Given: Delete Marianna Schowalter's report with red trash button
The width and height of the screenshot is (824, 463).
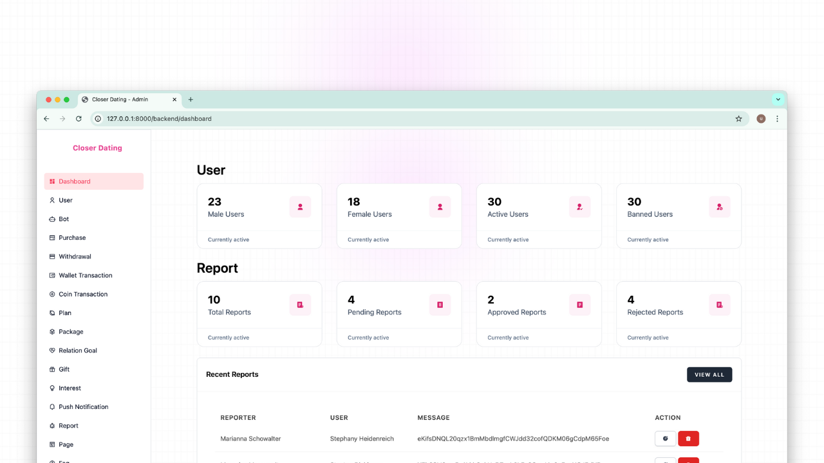Looking at the screenshot, I should [688, 439].
